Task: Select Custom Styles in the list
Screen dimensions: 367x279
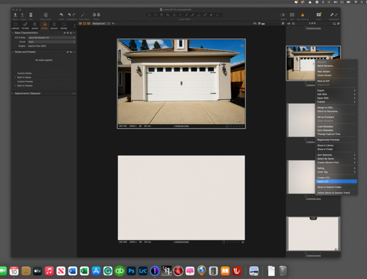Action: 24,73
